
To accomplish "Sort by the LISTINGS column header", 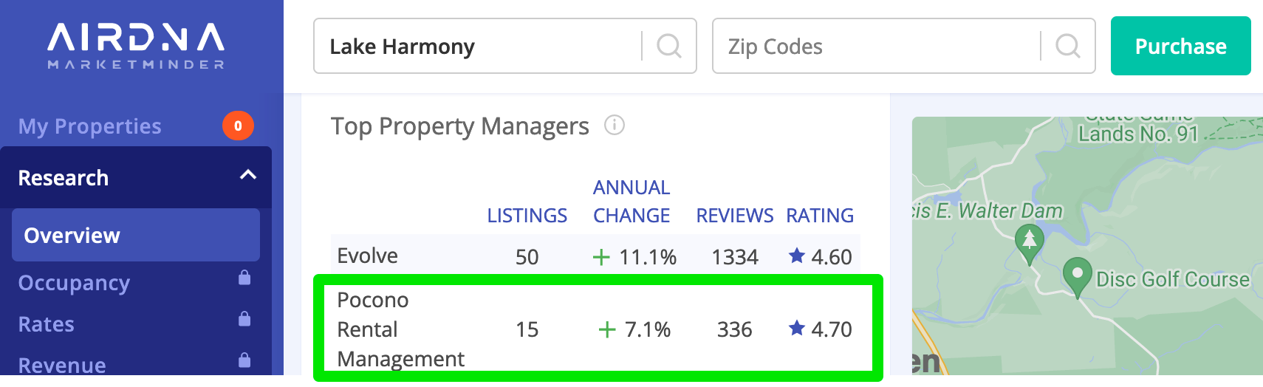I will pos(527,216).
